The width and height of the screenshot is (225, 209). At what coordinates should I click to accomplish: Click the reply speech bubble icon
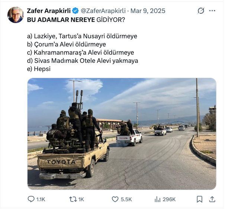(x=31, y=199)
